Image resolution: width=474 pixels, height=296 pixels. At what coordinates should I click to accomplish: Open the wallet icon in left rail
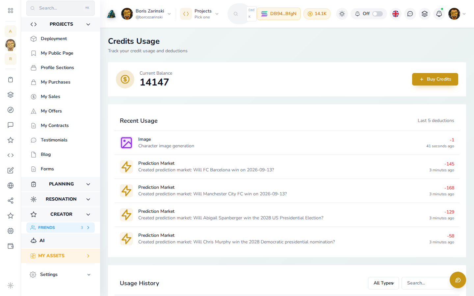(x=11, y=246)
